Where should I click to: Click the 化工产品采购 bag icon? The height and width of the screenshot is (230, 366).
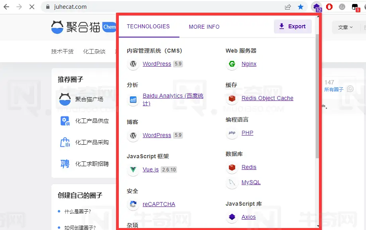coord(65,142)
